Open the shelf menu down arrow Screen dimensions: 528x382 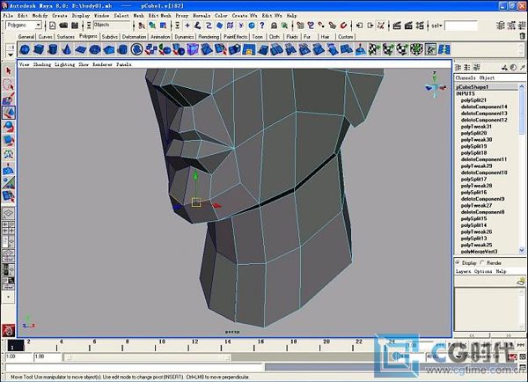pos(11,55)
